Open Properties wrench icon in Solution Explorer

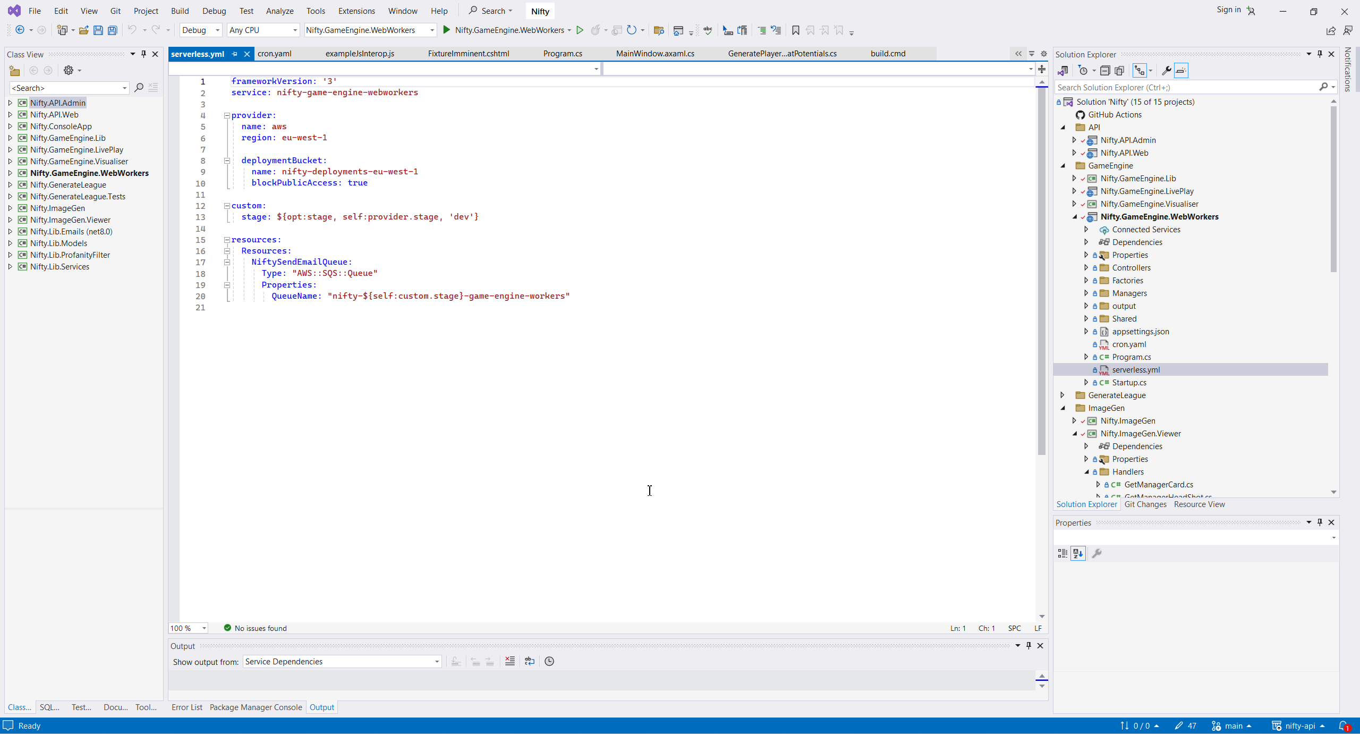click(x=1166, y=71)
